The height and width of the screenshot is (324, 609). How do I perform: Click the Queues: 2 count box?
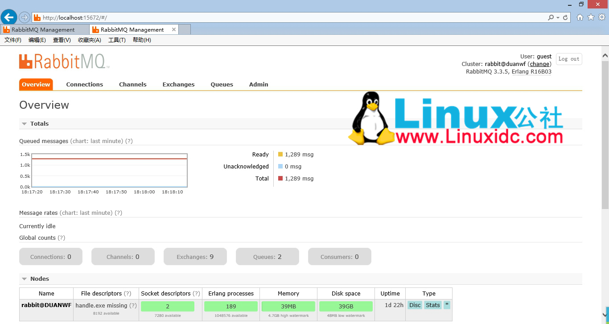coord(267,257)
